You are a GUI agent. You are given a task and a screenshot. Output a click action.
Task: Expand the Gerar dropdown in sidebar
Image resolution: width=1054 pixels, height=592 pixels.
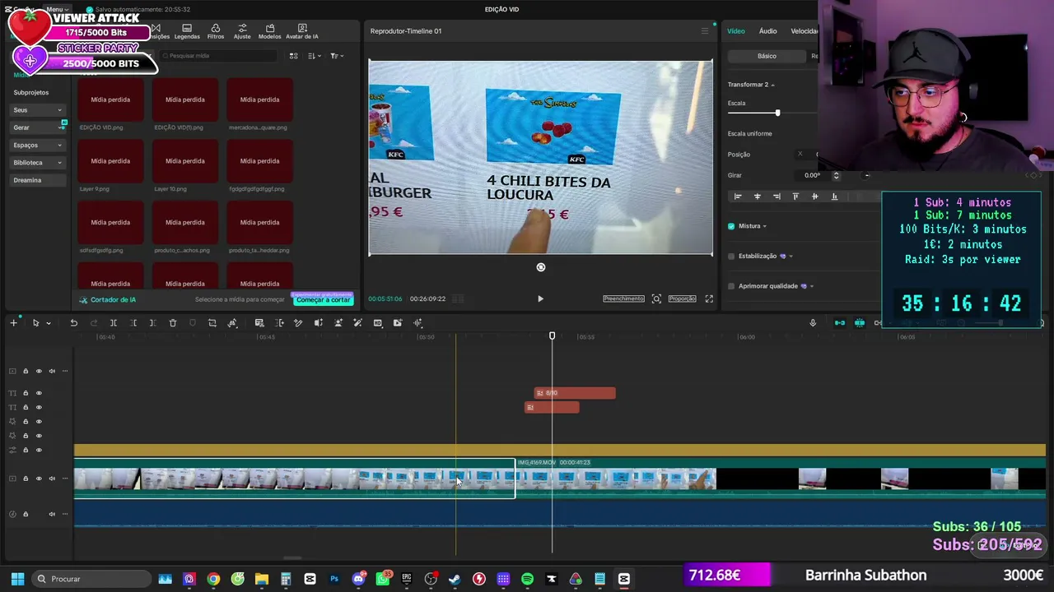pos(59,128)
